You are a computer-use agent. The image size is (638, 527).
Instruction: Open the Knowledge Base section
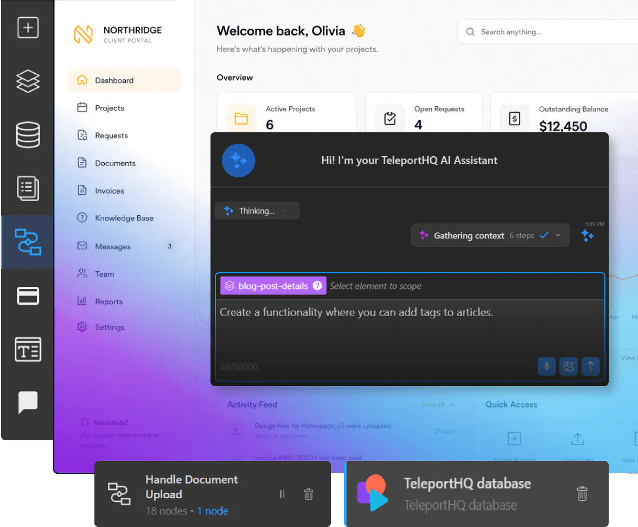tap(125, 218)
